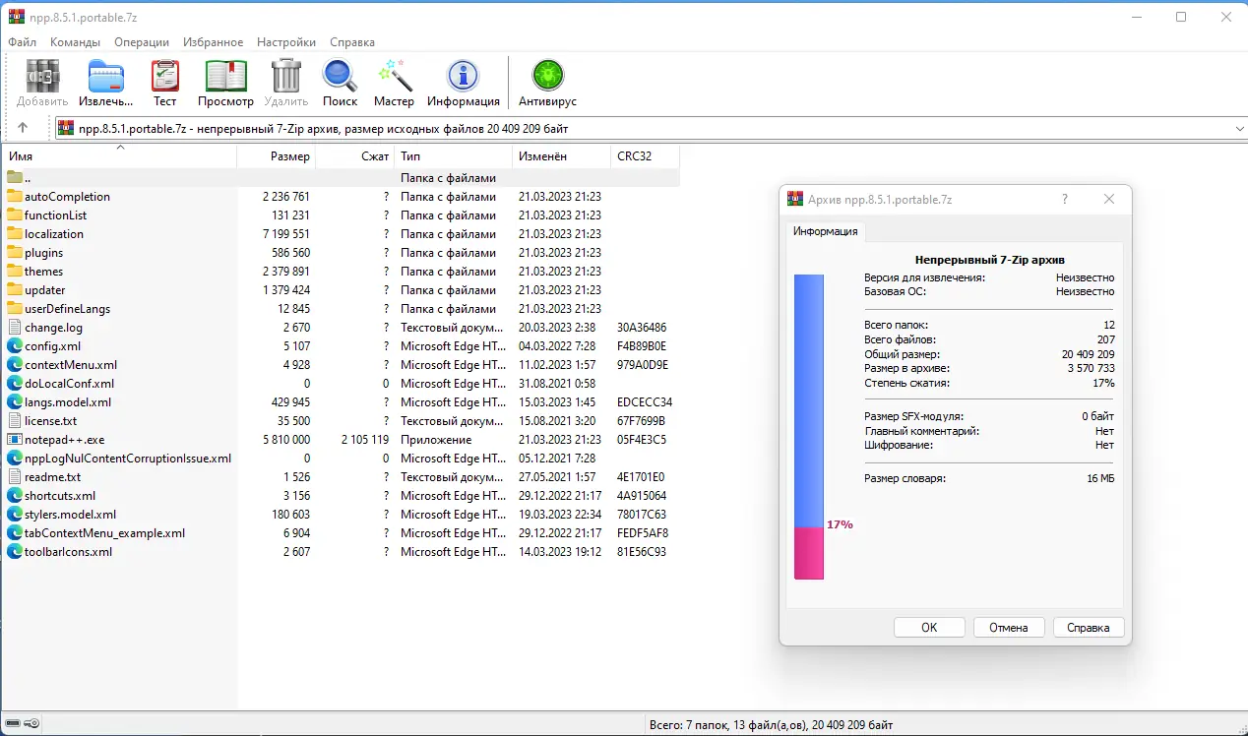Select the Информация tab in dialog
1248x736 pixels.
pos(826,231)
